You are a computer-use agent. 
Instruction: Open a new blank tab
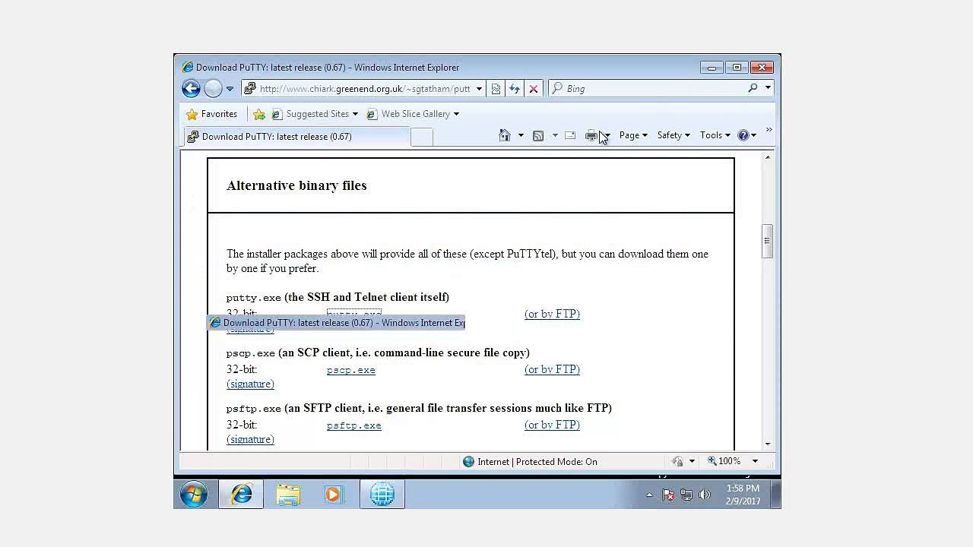422,137
